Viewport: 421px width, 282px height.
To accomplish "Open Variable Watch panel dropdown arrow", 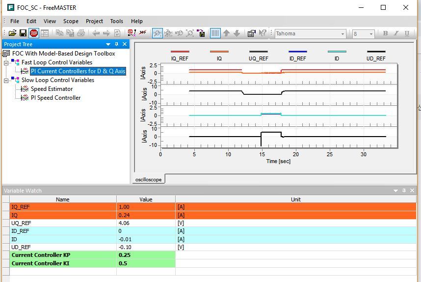I will pos(395,191).
